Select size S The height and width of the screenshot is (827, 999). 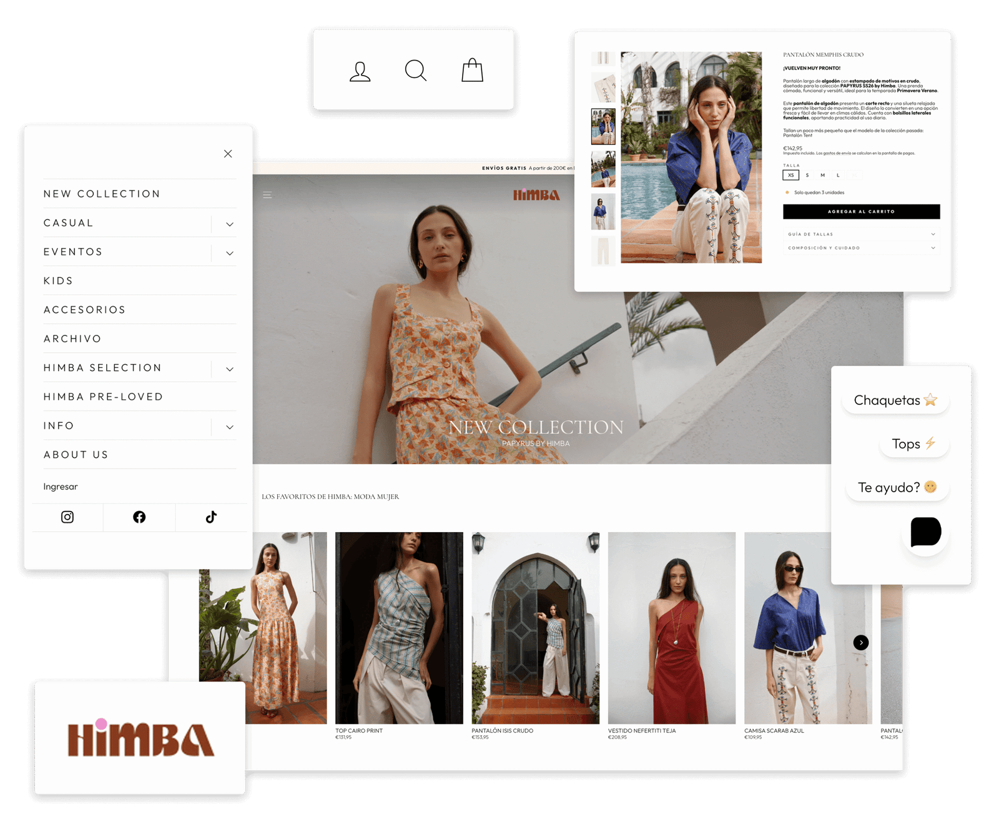point(807,176)
